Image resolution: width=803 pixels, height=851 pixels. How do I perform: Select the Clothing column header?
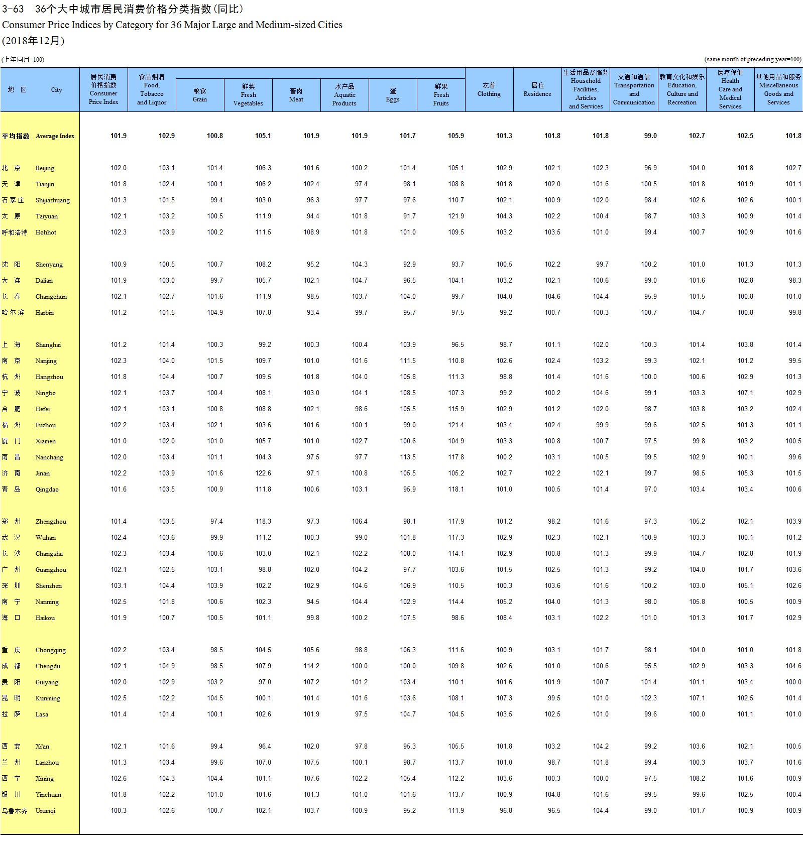pos(489,89)
